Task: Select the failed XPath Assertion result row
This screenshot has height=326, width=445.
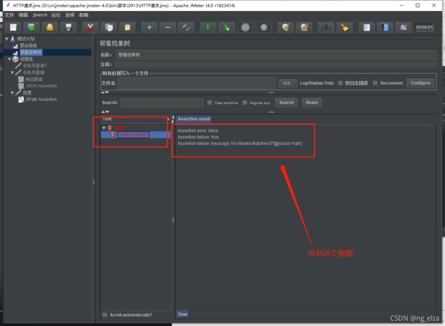Action: click(x=133, y=135)
